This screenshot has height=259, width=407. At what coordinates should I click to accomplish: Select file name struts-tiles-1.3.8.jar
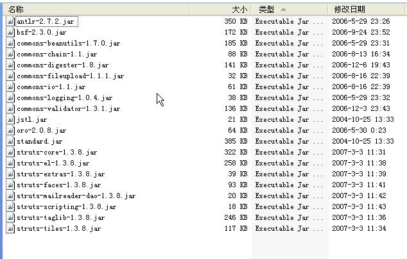58,228
